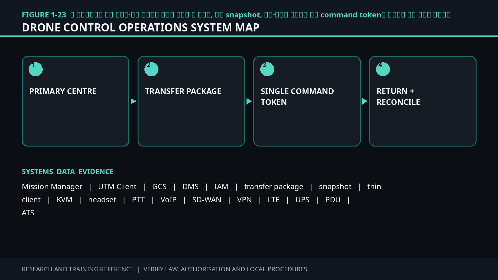498x280 pixels.
Task: Click the ATS entry
Action: tap(28, 213)
